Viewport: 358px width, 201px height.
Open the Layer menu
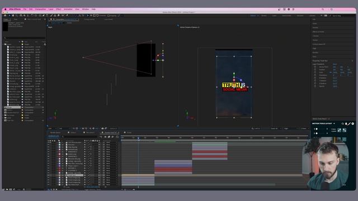click(51, 9)
